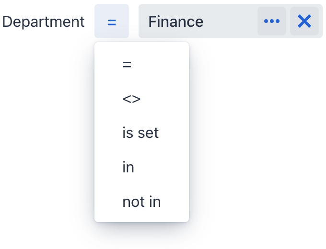Remove the Department filter with the X icon
The height and width of the screenshot is (249, 326).
point(304,21)
